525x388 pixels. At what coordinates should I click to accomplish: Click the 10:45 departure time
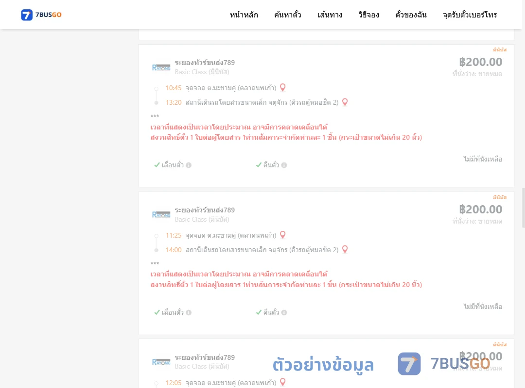[174, 88]
